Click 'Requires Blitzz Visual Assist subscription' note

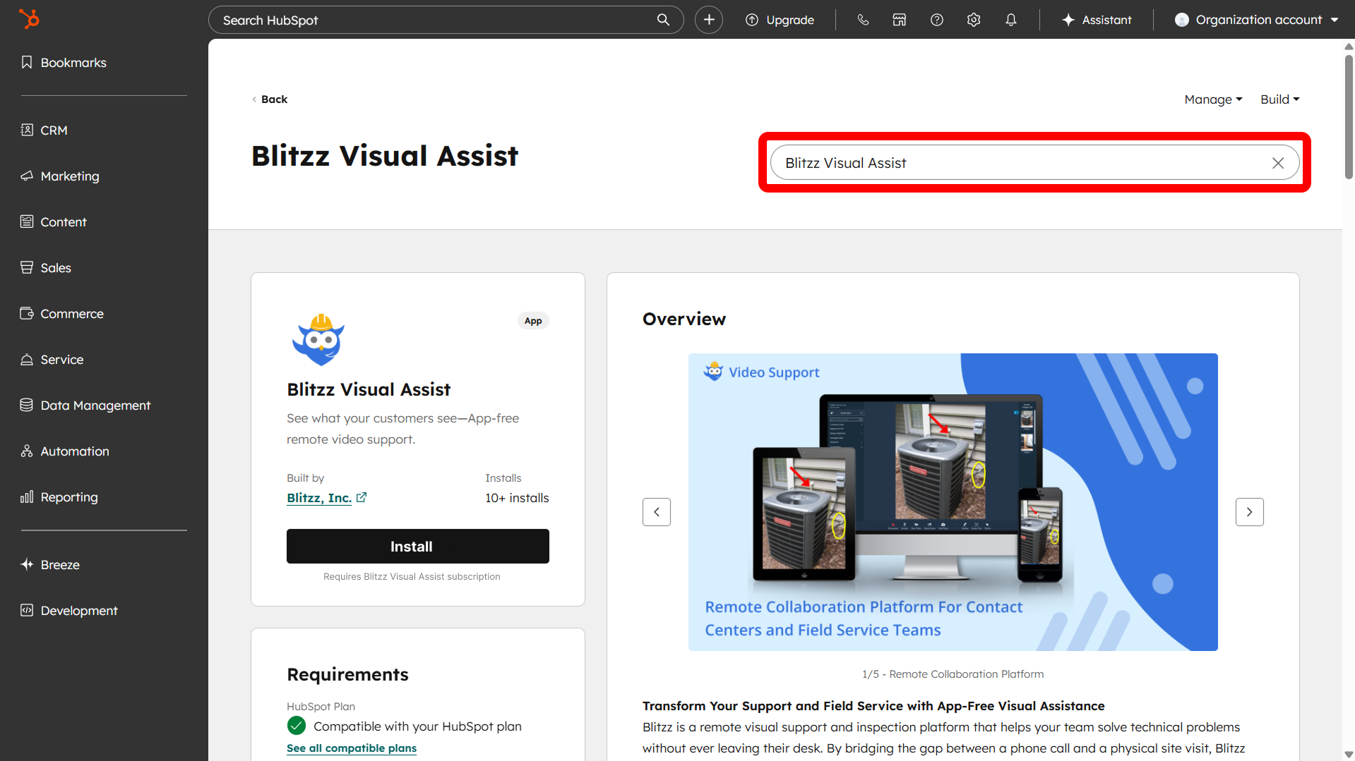pos(412,577)
